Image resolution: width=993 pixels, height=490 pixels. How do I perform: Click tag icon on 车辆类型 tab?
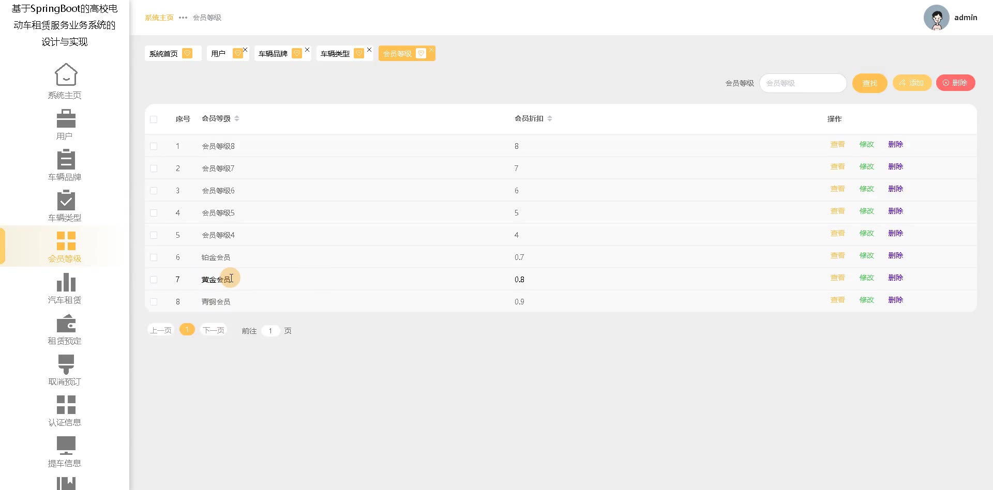click(x=359, y=53)
